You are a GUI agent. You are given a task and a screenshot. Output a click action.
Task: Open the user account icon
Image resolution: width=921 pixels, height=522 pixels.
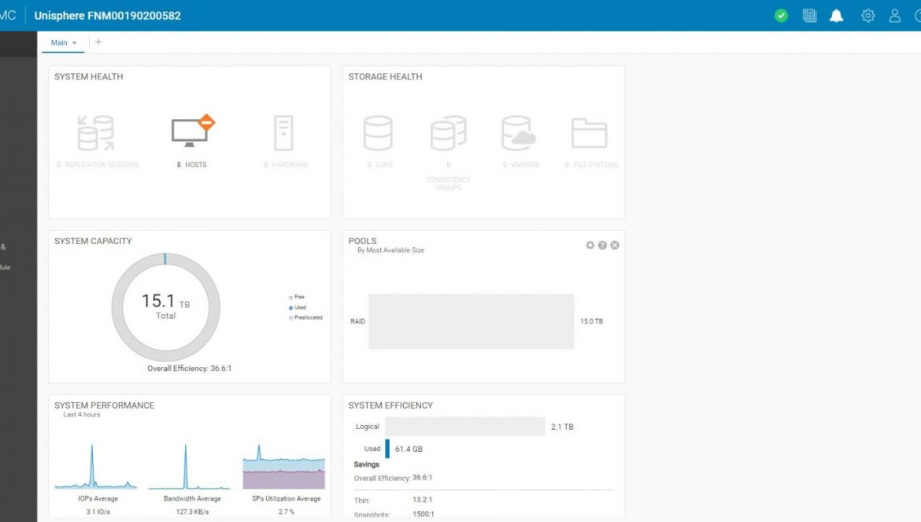(x=894, y=16)
